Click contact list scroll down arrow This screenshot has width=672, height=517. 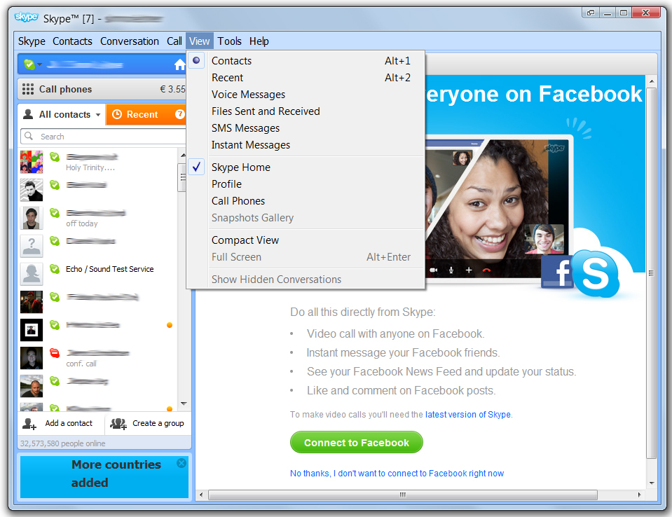(x=184, y=404)
